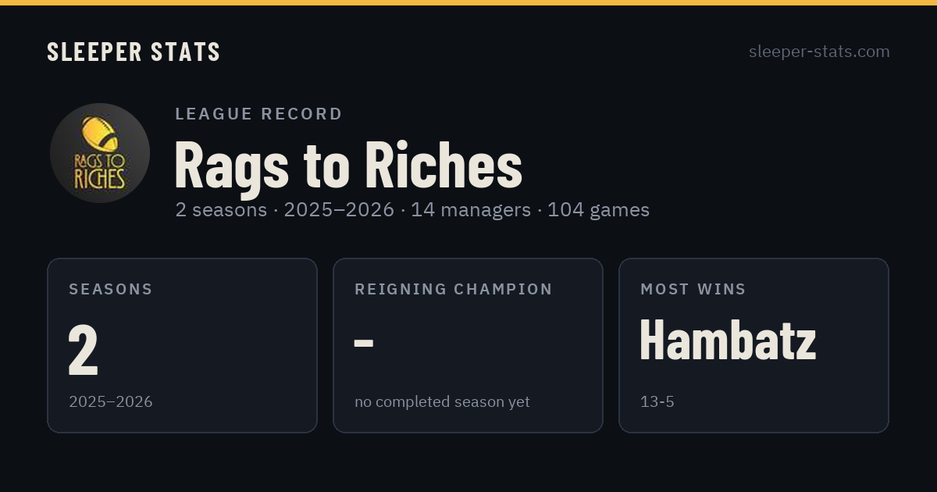Click the large number 2 in Seasons
Viewport: 937px width, 492px height.
84,351
